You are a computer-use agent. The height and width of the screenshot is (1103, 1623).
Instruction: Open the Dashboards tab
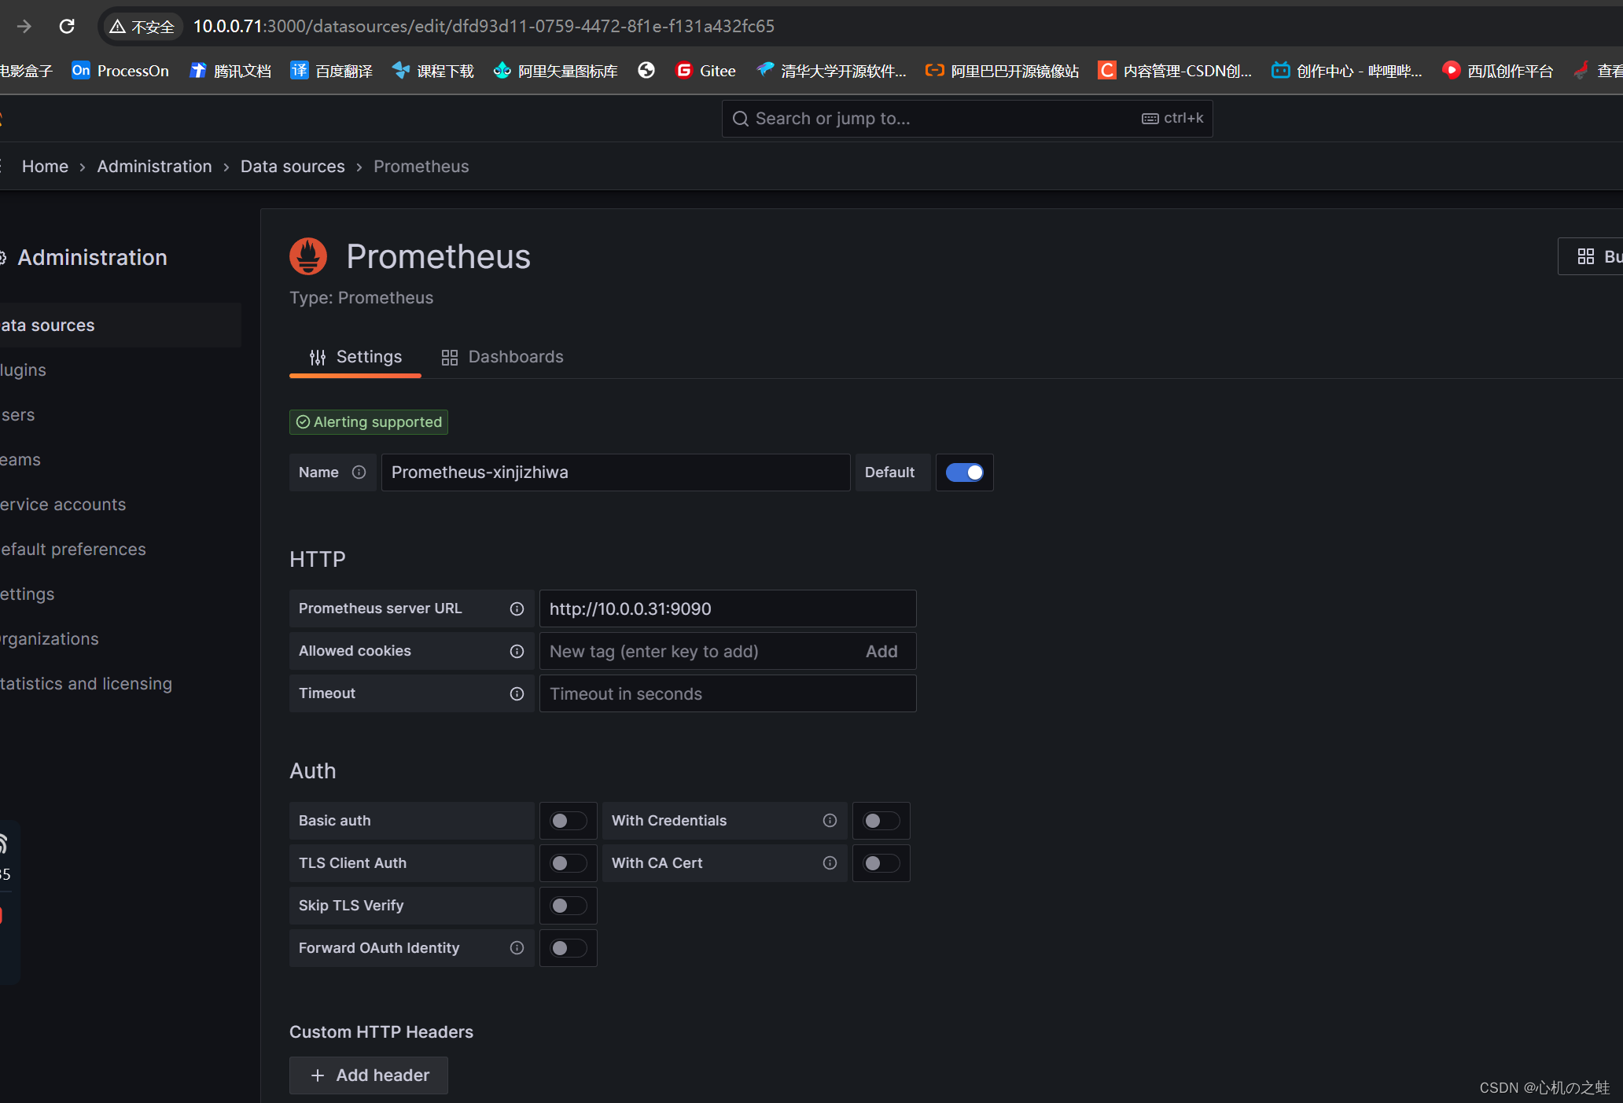tap(502, 357)
